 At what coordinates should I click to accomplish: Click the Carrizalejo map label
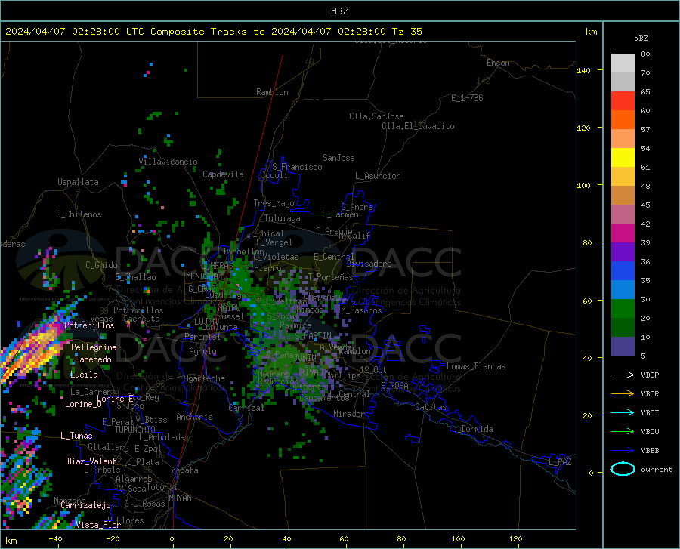85,505
